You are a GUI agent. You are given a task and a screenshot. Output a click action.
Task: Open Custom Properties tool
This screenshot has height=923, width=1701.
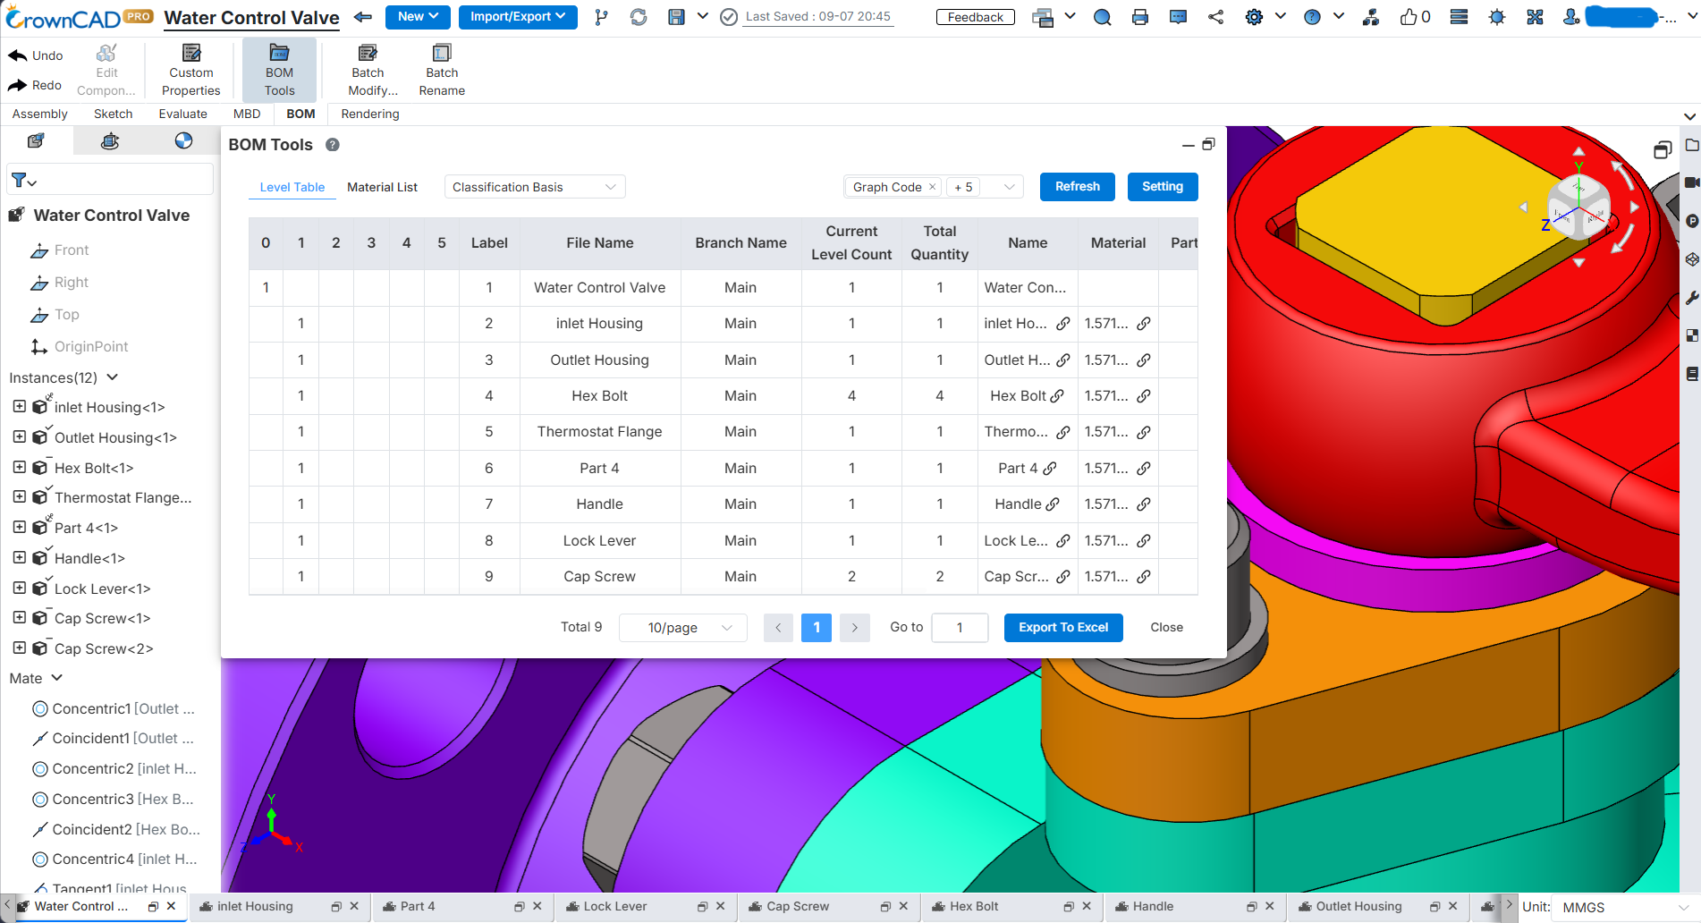click(x=190, y=70)
